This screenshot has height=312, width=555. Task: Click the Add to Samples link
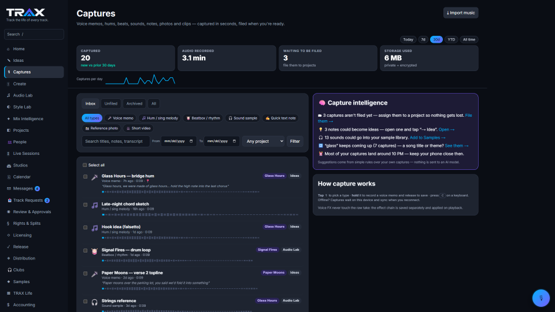[427, 138]
